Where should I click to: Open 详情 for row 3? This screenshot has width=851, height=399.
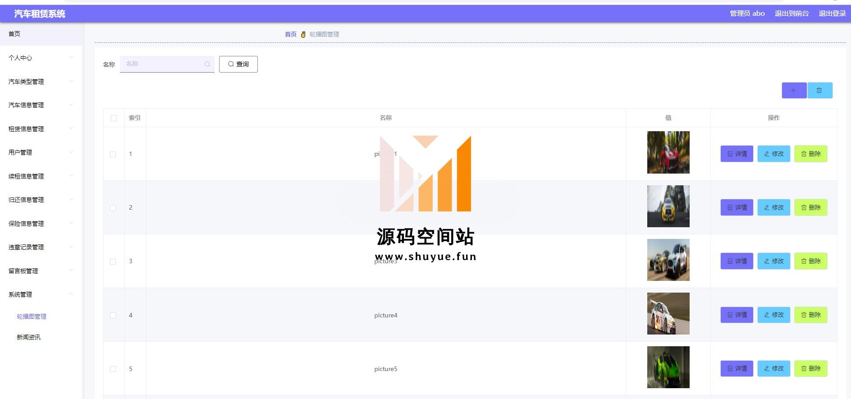click(x=737, y=261)
